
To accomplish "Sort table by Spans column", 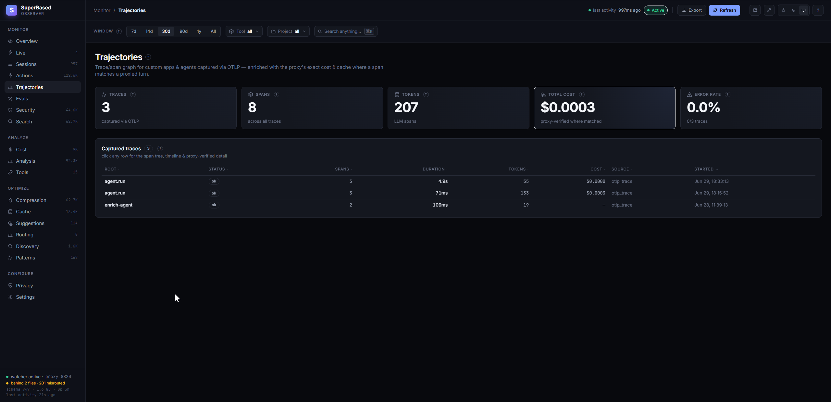I will (x=343, y=169).
